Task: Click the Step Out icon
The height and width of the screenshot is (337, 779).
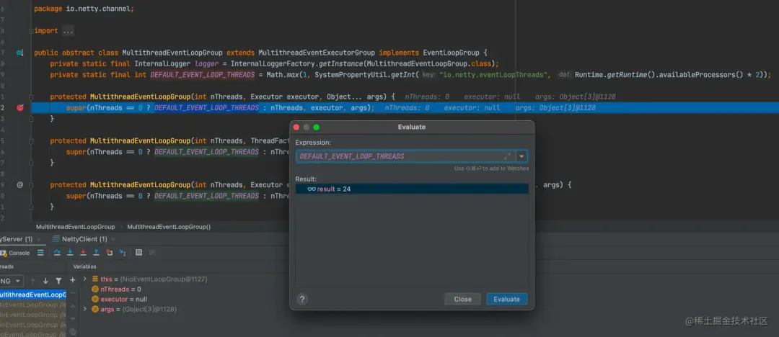Action: pos(97,253)
